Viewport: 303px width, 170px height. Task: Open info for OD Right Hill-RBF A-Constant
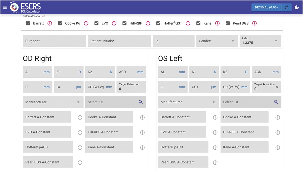[x=142, y=132]
